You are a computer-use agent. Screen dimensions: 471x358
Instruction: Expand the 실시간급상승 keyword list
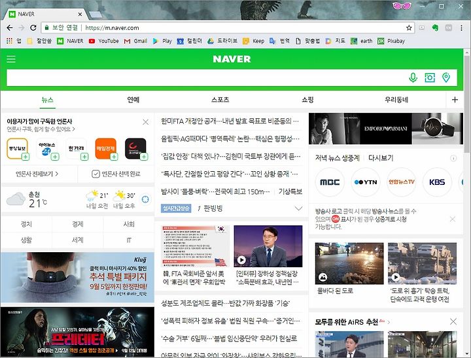coord(298,208)
